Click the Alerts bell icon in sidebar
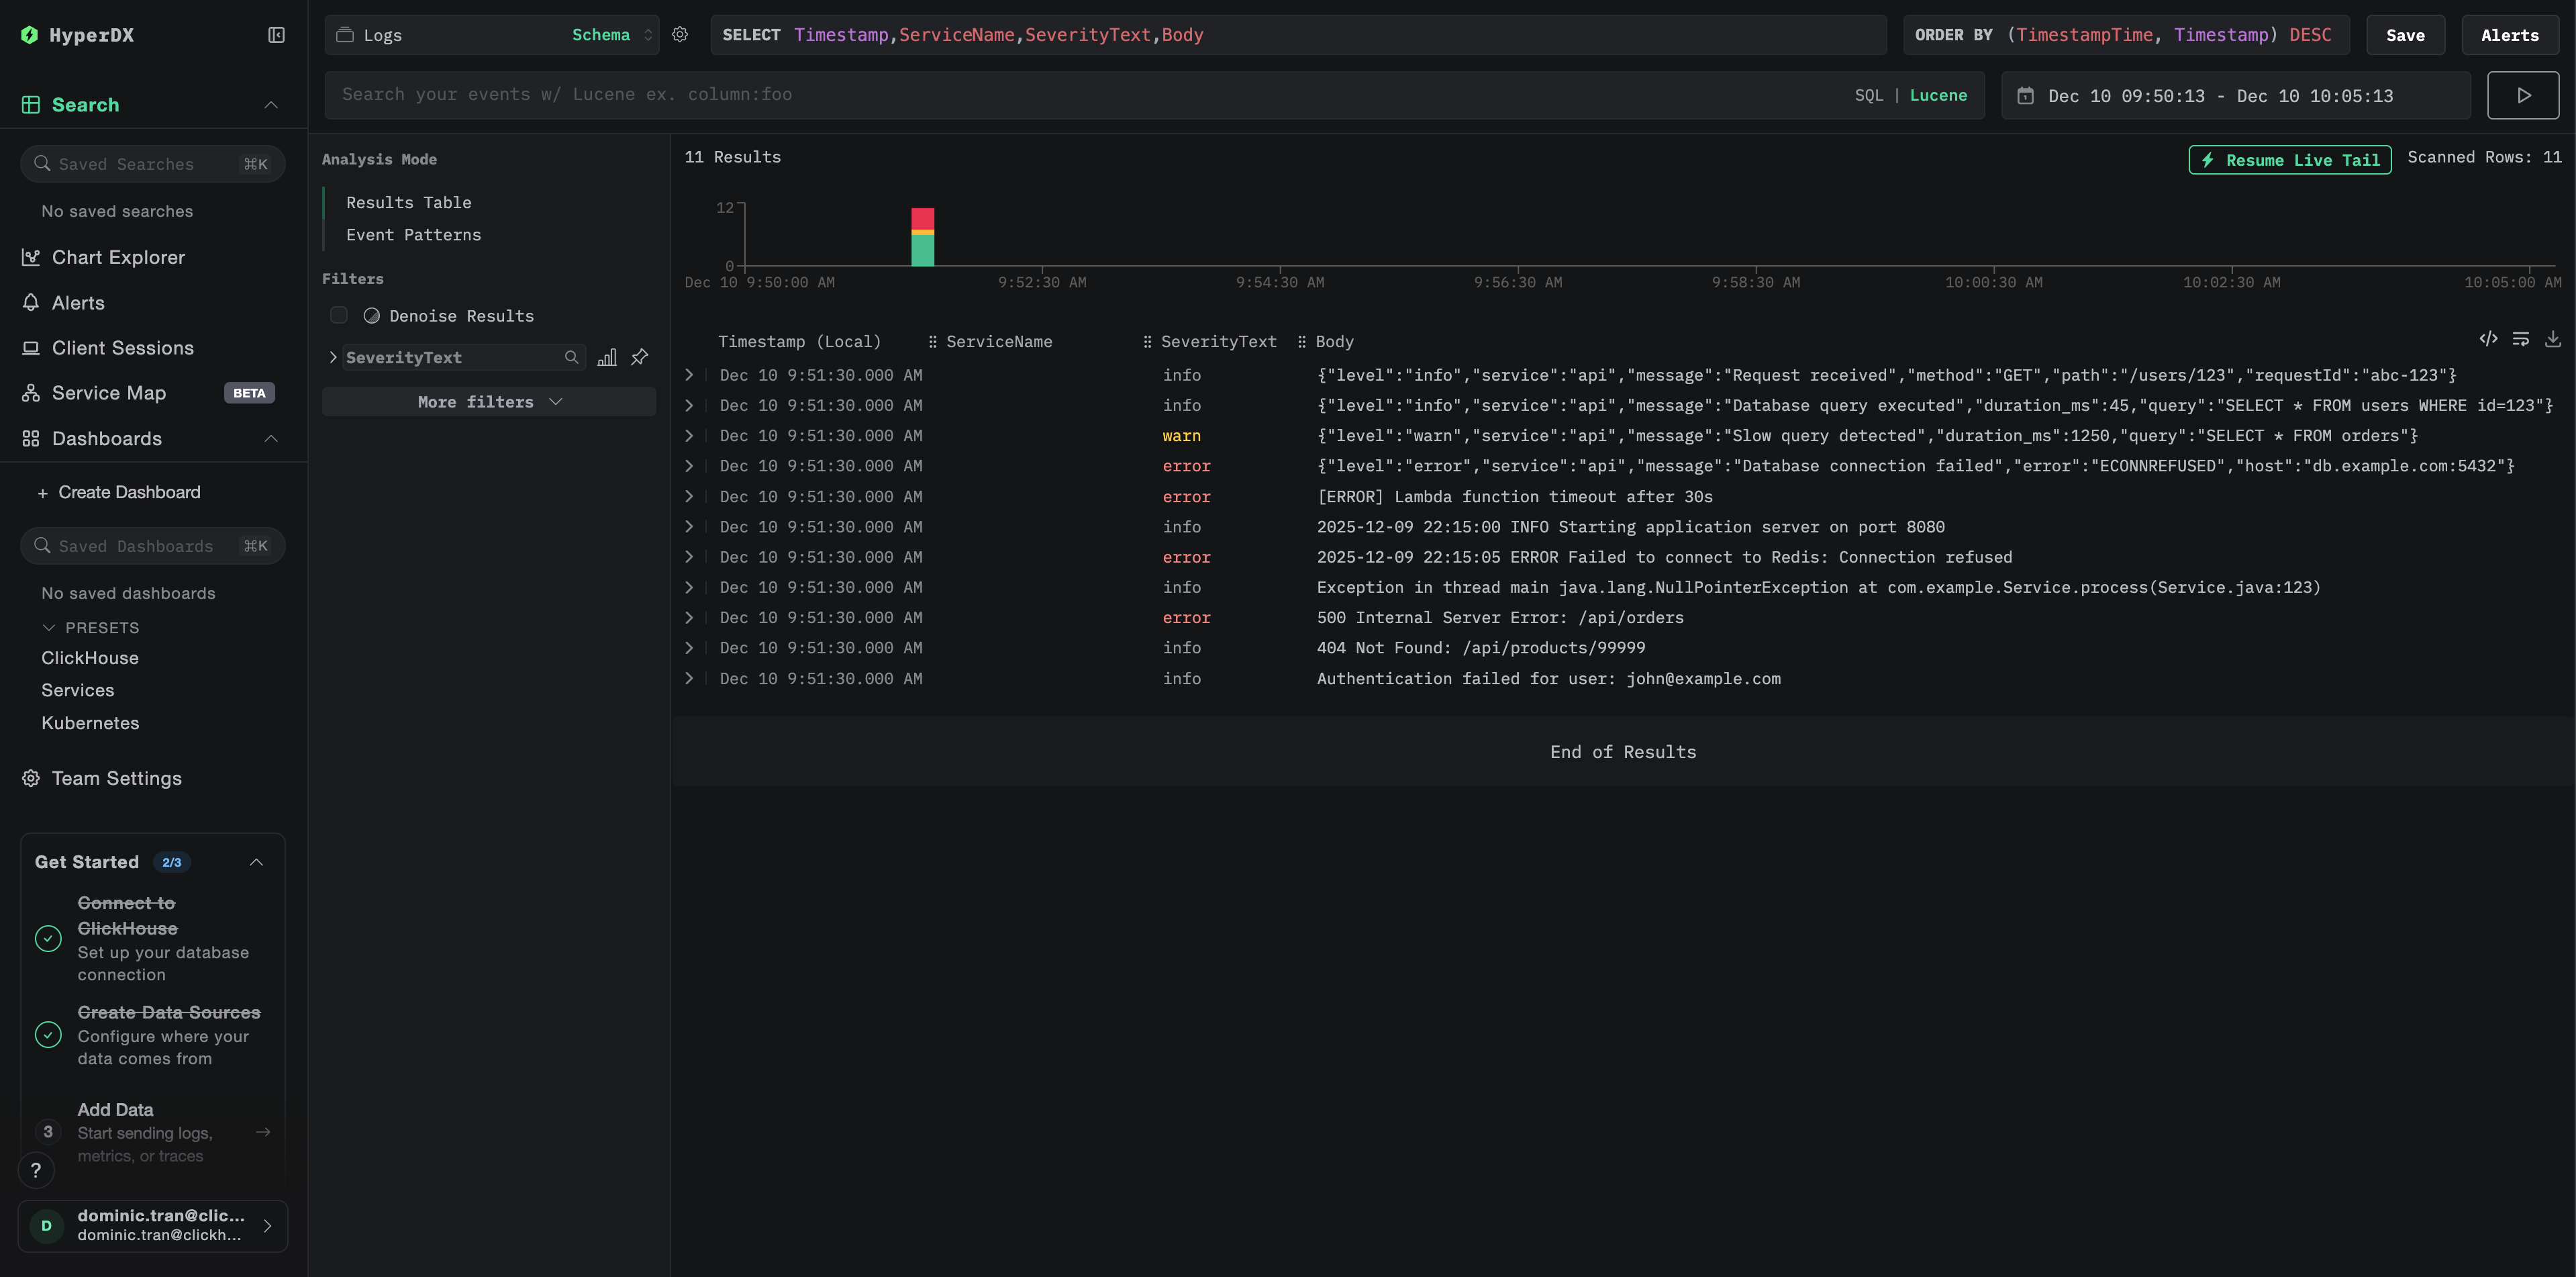Screen dimensions: 2576x1277 coord(30,302)
